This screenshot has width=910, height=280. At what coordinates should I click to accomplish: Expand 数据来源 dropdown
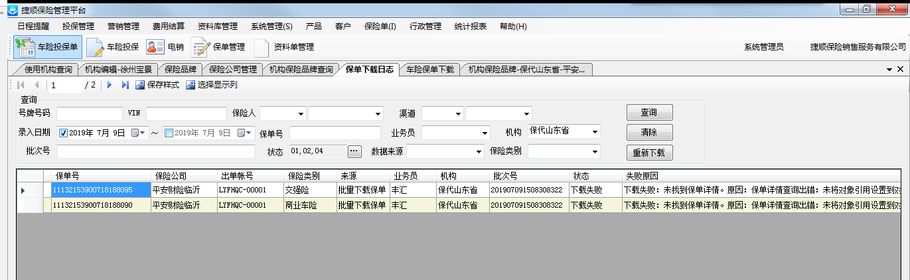(x=479, y=151)
